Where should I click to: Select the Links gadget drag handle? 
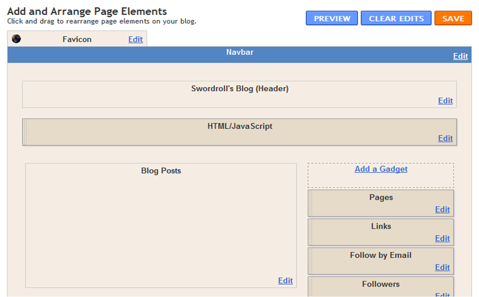coord(310,232)
